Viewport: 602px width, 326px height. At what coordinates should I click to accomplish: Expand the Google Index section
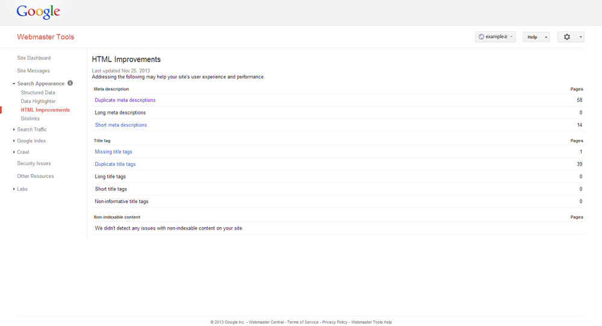click(14, 140)
